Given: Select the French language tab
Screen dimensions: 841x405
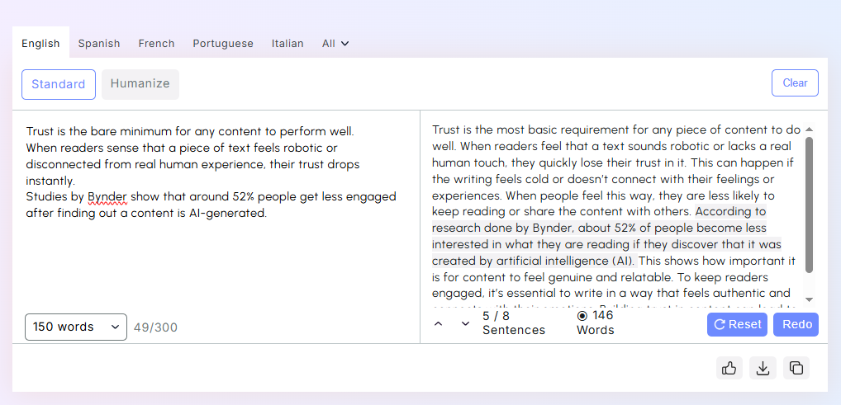Looking at the screenshot, I should coord(156,44).
